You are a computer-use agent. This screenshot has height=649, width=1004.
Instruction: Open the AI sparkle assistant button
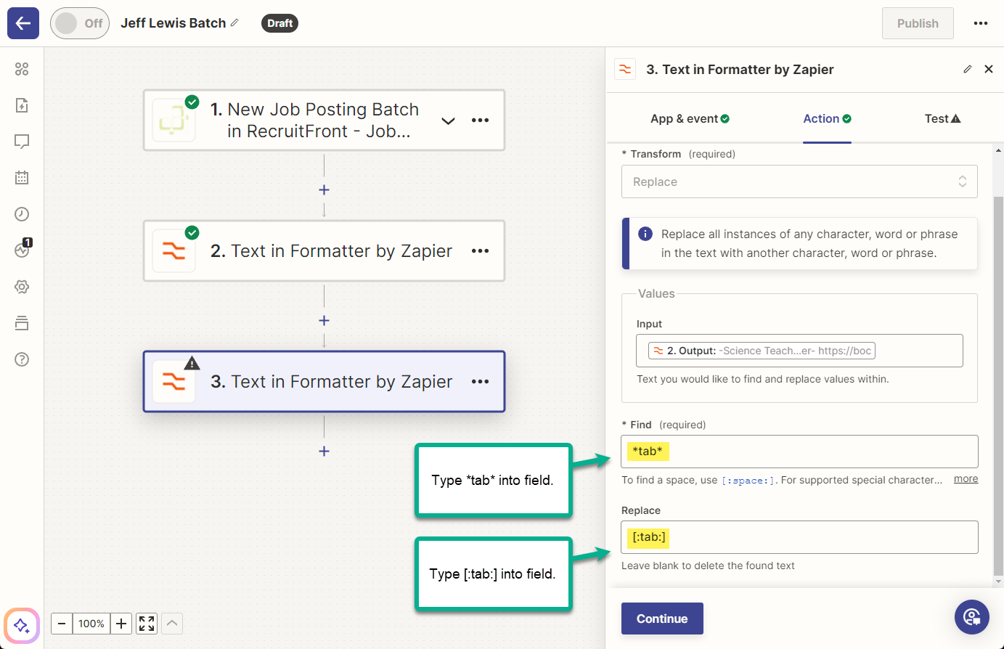click(x=22, y=625)
